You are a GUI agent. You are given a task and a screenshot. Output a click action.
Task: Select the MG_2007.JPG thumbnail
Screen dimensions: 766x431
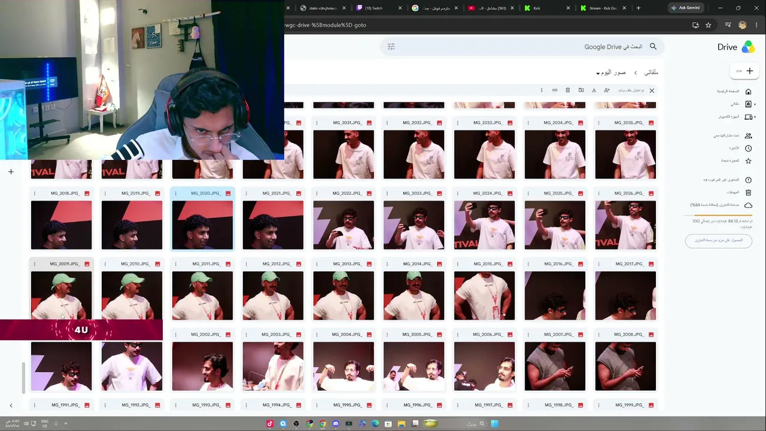[555, 366]
